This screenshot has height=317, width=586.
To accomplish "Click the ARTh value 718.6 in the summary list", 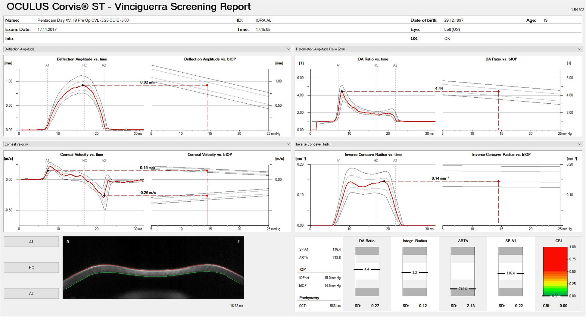I will [x=337, y=258].
